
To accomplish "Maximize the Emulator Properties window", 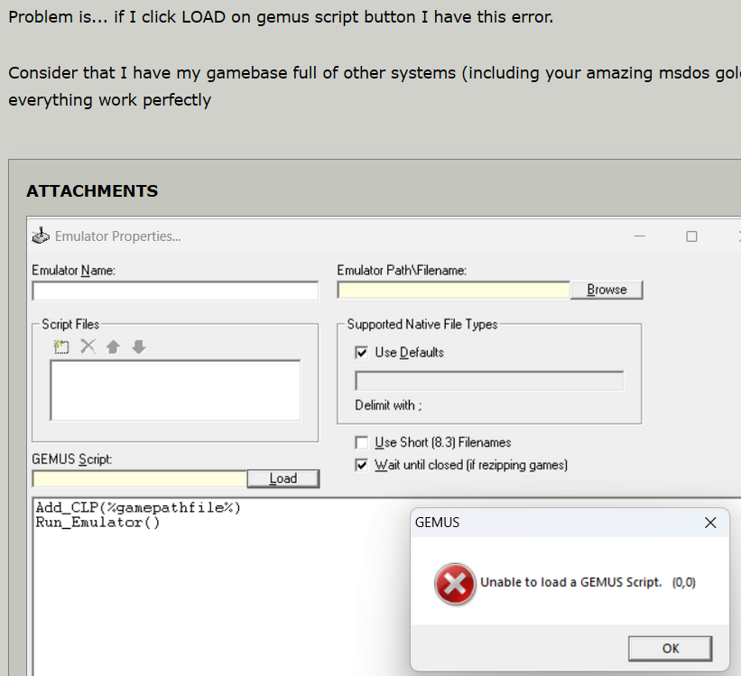I will point(691,236).
